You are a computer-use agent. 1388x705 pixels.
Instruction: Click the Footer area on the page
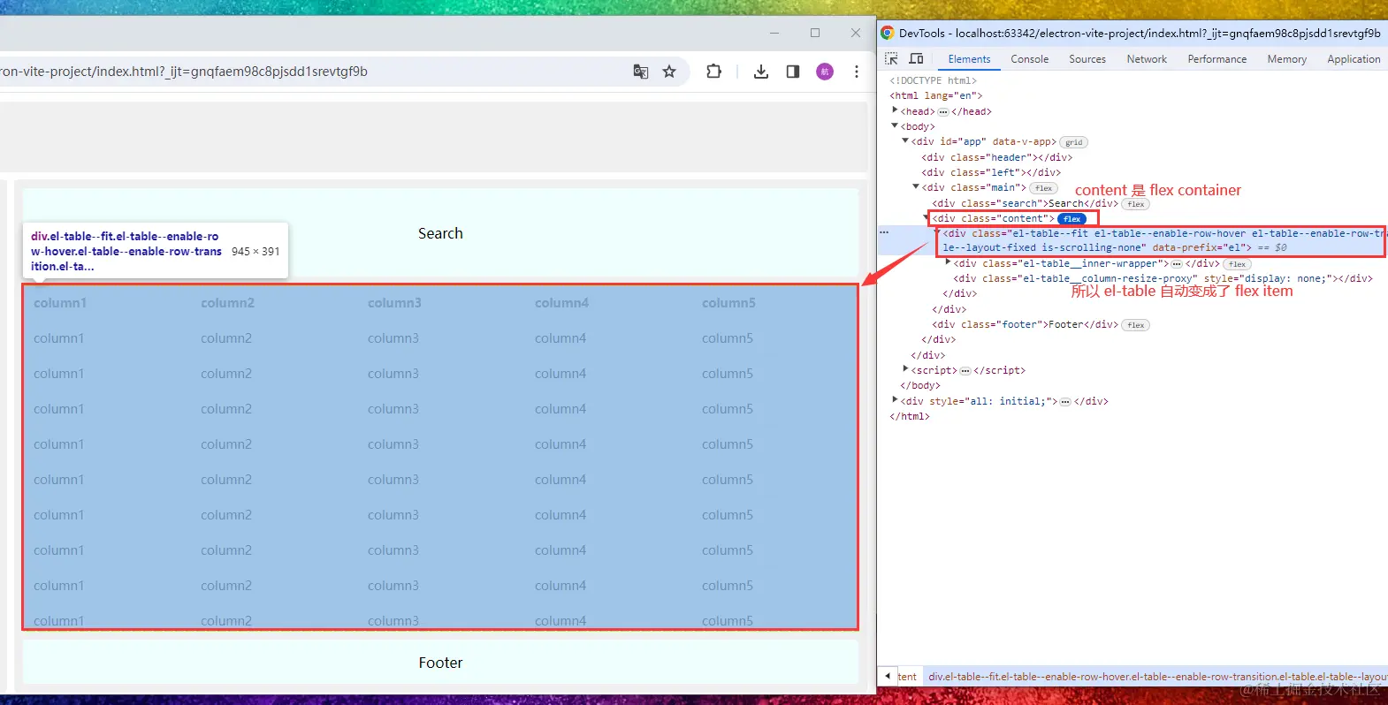pyautogui.click(x=440, y=663)
